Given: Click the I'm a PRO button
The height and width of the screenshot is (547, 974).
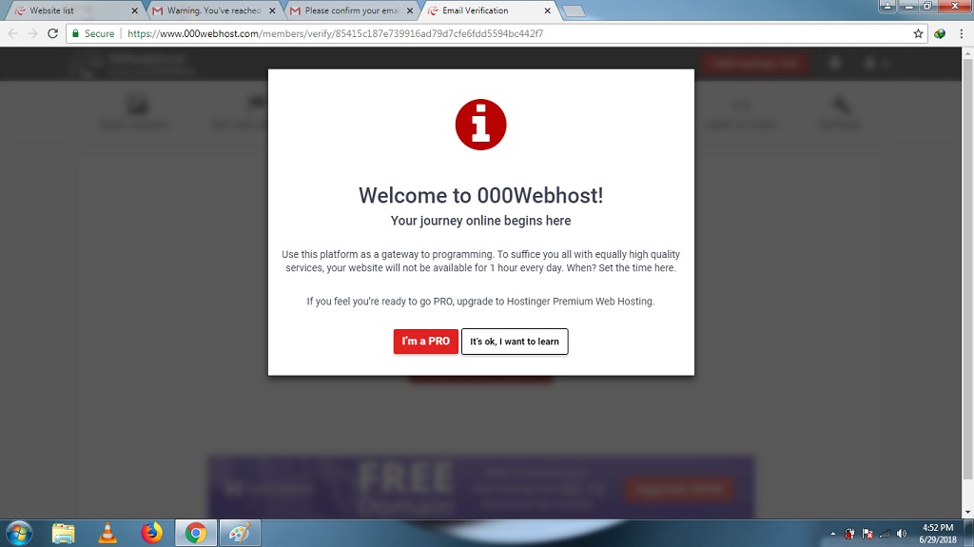Looking at the screenshot, I should 425,342.
